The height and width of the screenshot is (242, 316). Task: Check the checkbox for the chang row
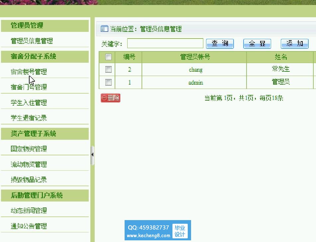[x=108, y=69]
